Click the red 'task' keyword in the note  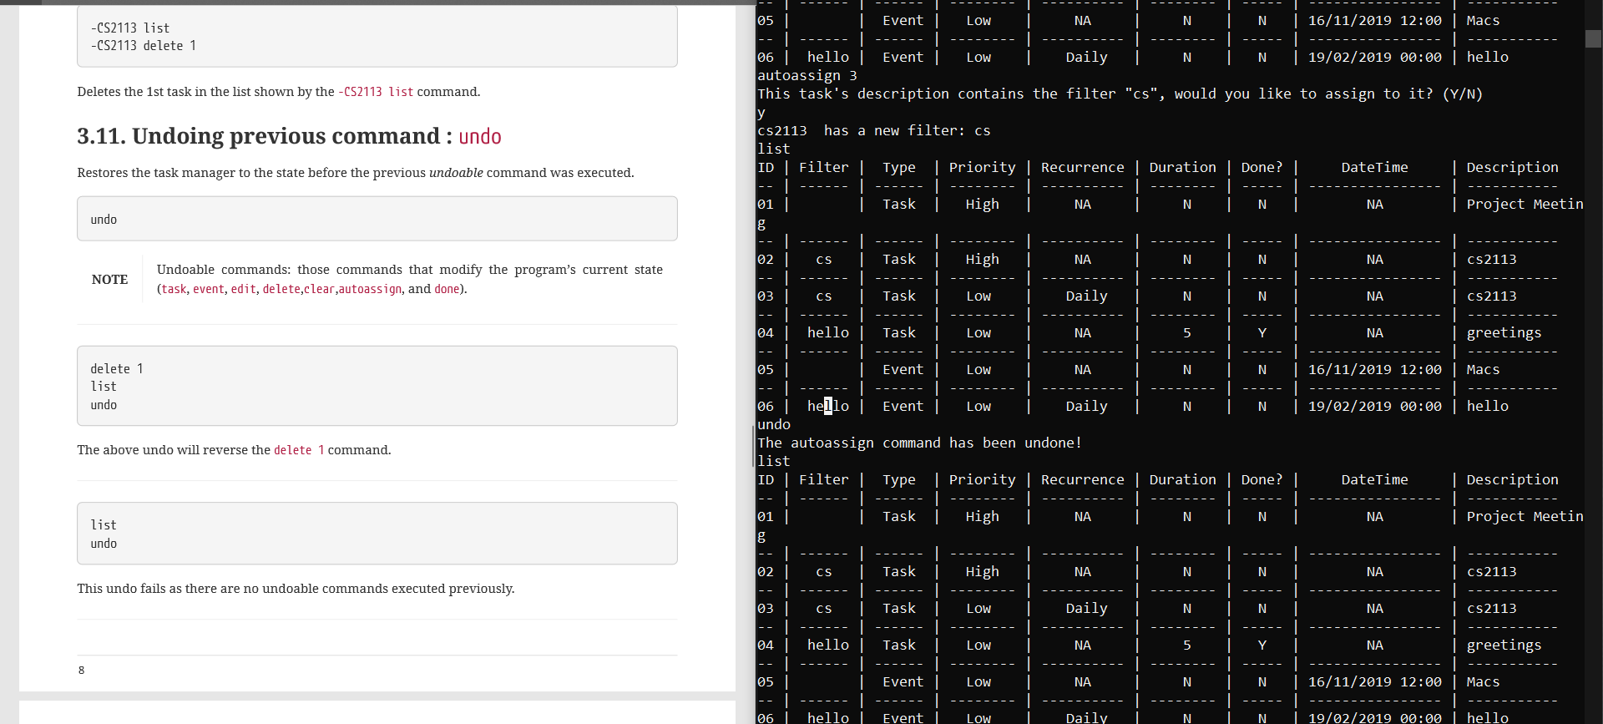[x=174, y=289]
